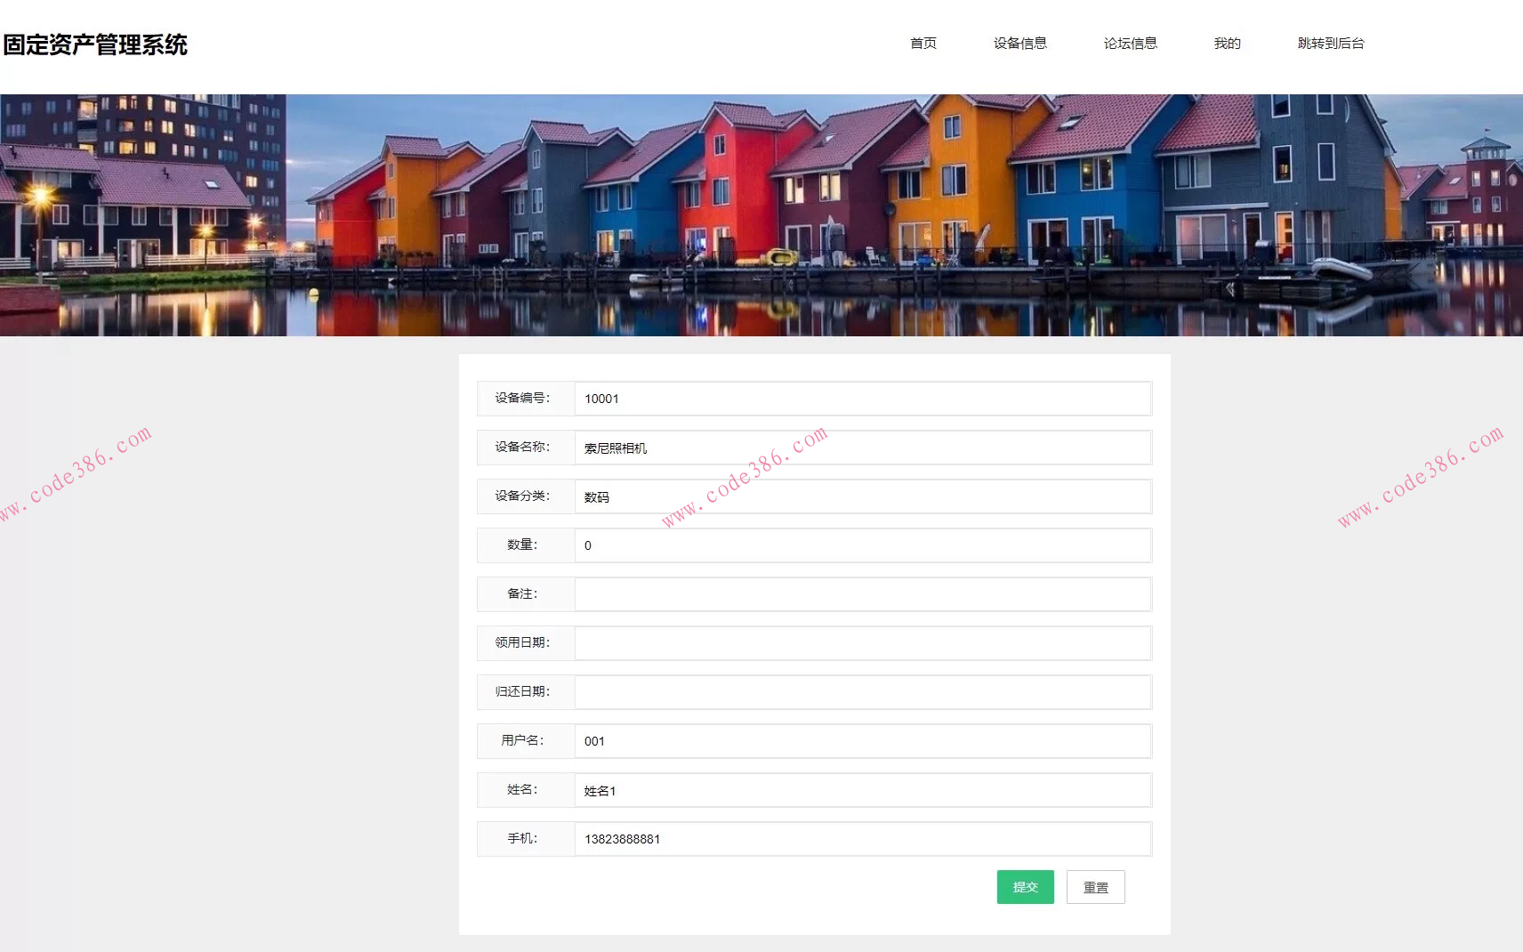The width and height of the screenshot is (1523, 952).
Task: Click the 首页 navigation menu item
Action: click(x=923, y=44)
